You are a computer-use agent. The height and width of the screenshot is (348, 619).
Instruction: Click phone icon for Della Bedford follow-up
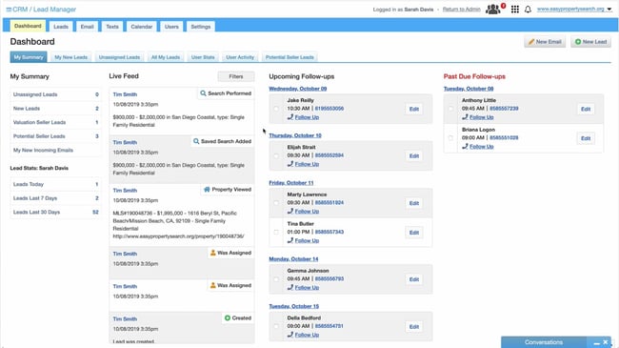pyautogui.click(x=290, y=334)
